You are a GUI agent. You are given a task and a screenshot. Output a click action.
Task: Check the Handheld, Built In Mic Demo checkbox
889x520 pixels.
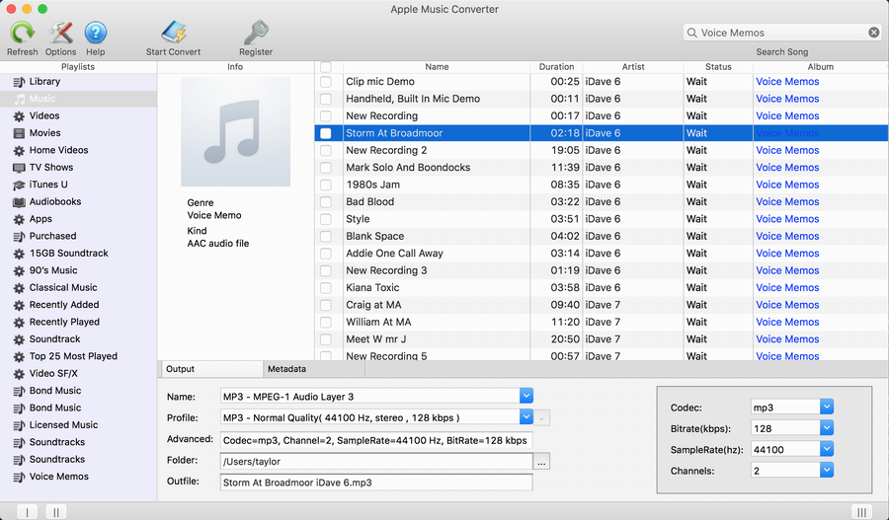[x=325, y=99]
